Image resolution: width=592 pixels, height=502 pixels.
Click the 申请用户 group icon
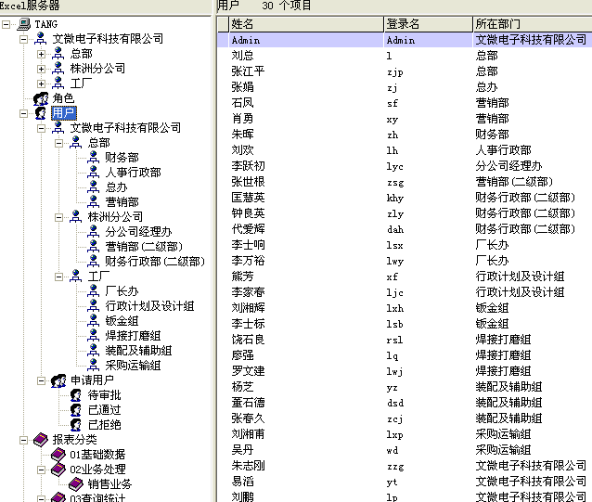pyautogui.click(x=58, y=380)
